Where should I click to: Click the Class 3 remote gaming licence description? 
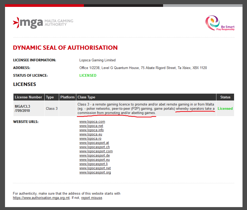point(146,108)
